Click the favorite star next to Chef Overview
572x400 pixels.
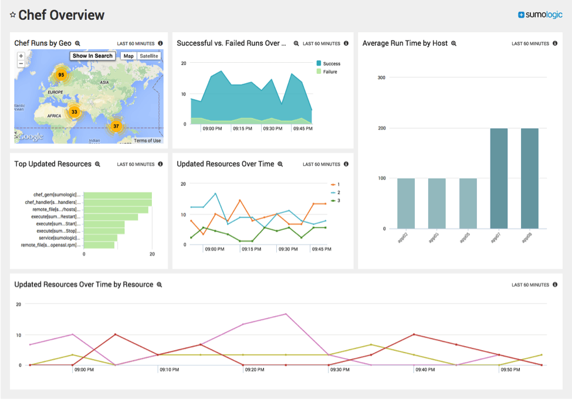(x=13, y=15)
